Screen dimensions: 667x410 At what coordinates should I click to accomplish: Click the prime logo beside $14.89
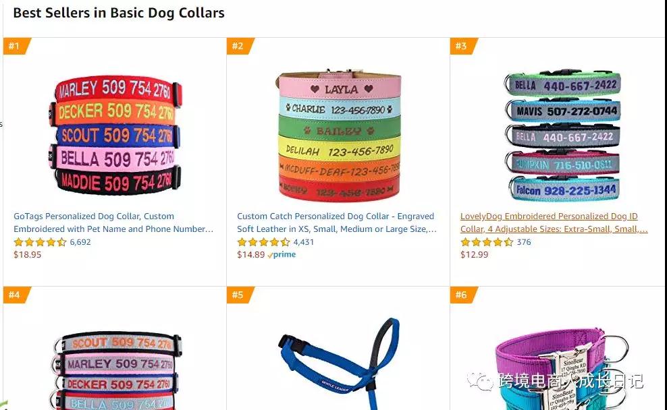click(282, 254)
